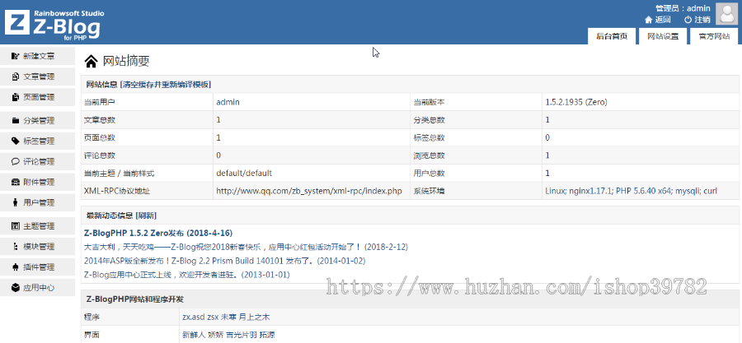Click the attachment management icon
Screen dimensions: 742x343
15,182
